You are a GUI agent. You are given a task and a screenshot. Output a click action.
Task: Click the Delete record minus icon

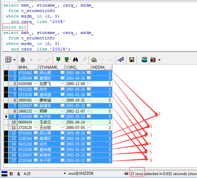(39, 60)
